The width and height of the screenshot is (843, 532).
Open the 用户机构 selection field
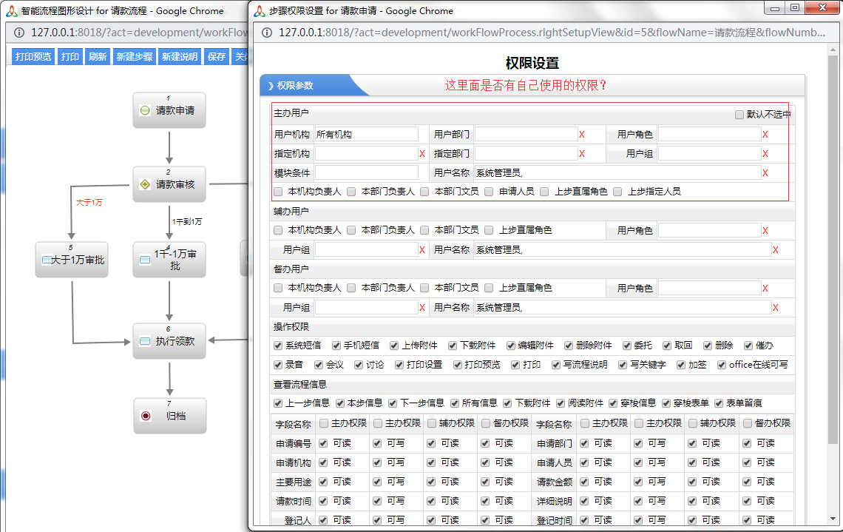[366, 135]
